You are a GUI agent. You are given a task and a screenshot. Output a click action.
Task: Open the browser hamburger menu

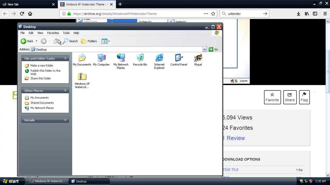pyautogui.click(x=325, y=14)
